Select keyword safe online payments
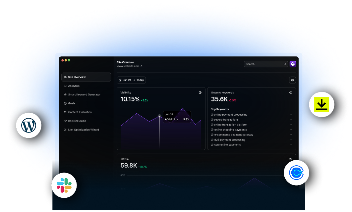Viewport: 352px width, 212px height. (x=227, y=145)
